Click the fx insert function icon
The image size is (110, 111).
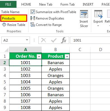(x=64, y=40)
